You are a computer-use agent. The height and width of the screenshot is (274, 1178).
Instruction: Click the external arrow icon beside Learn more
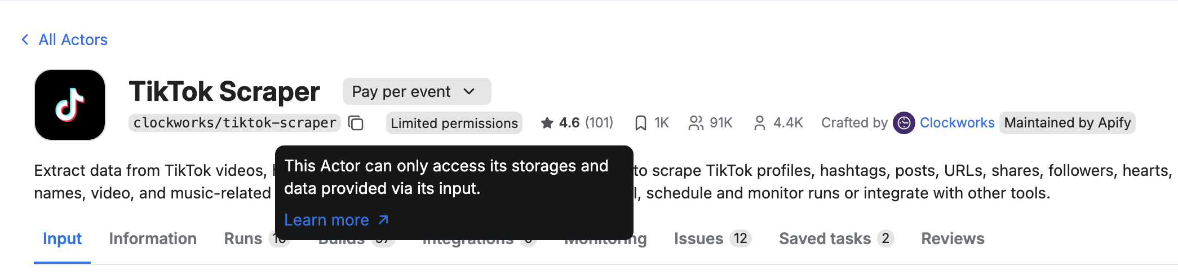click(x=383, y=220)
